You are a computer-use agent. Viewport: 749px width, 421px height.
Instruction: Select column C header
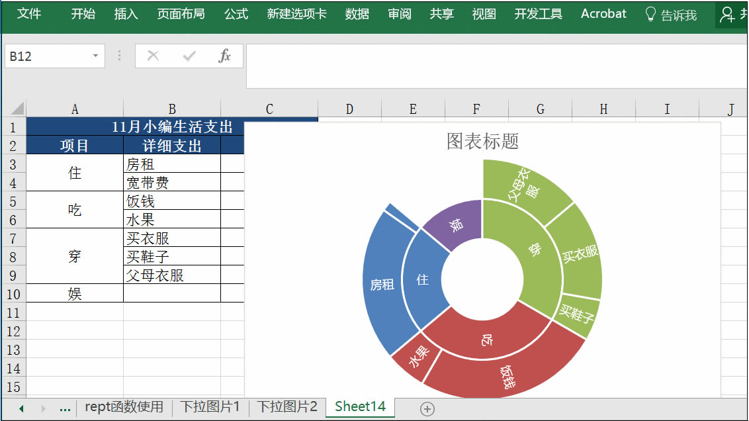click(x=269, y=109)
